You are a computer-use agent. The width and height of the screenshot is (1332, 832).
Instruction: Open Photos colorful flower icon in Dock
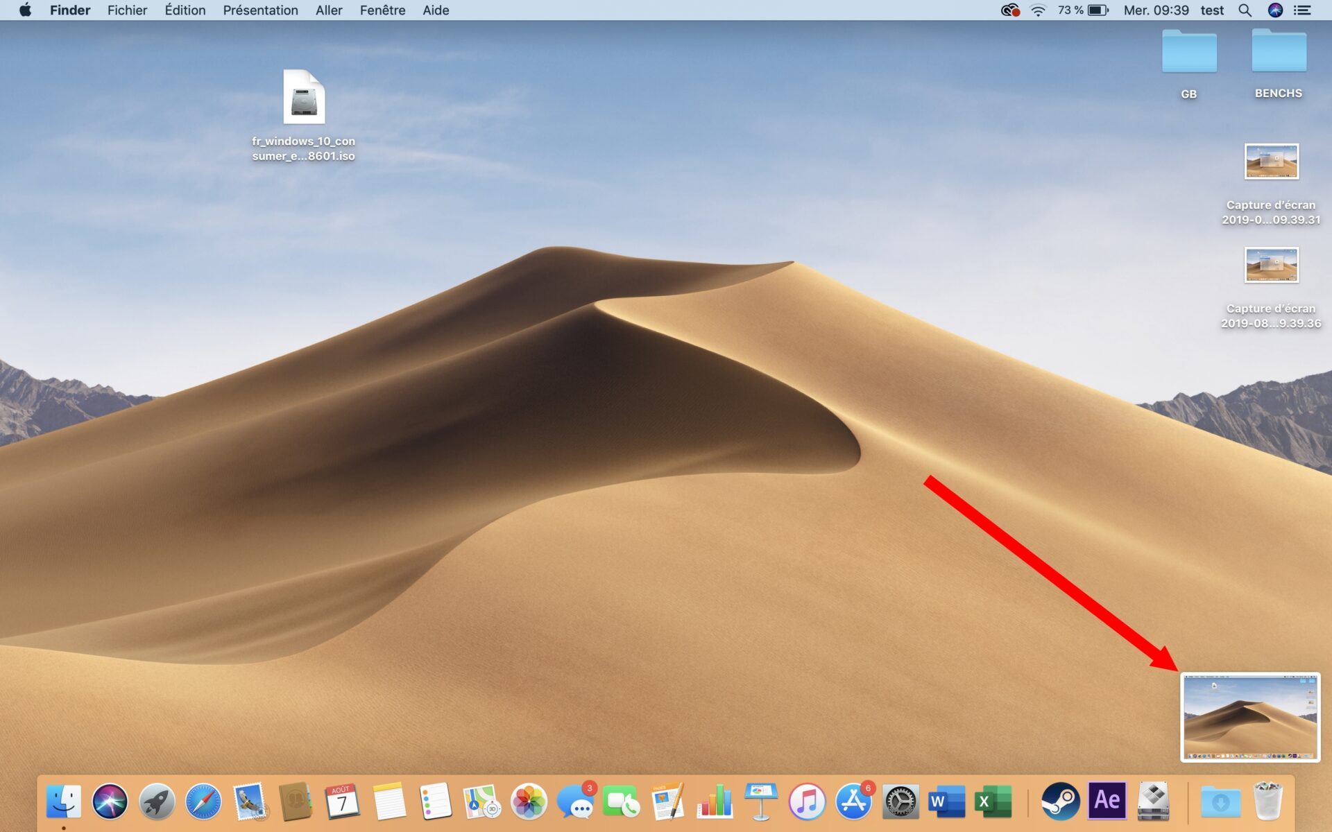tap(529, 802)
